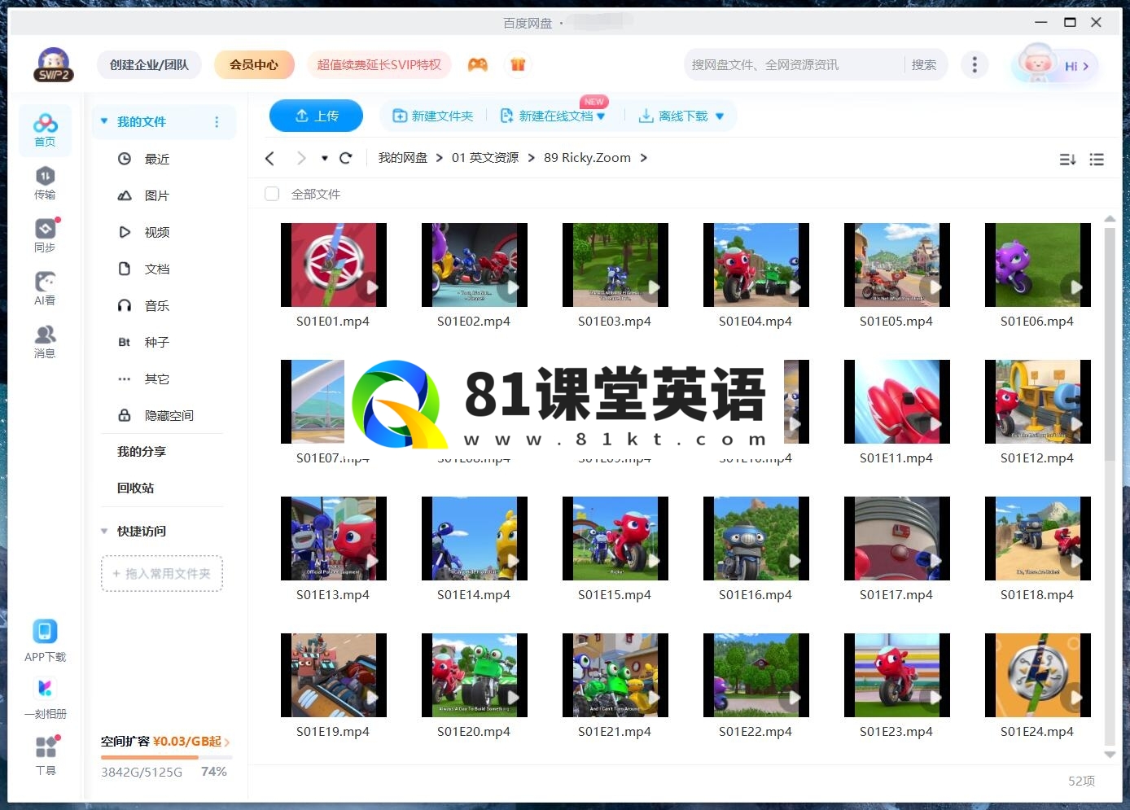
Task: Click 创建企业/团队 button
Action: (x=149, y=64)
